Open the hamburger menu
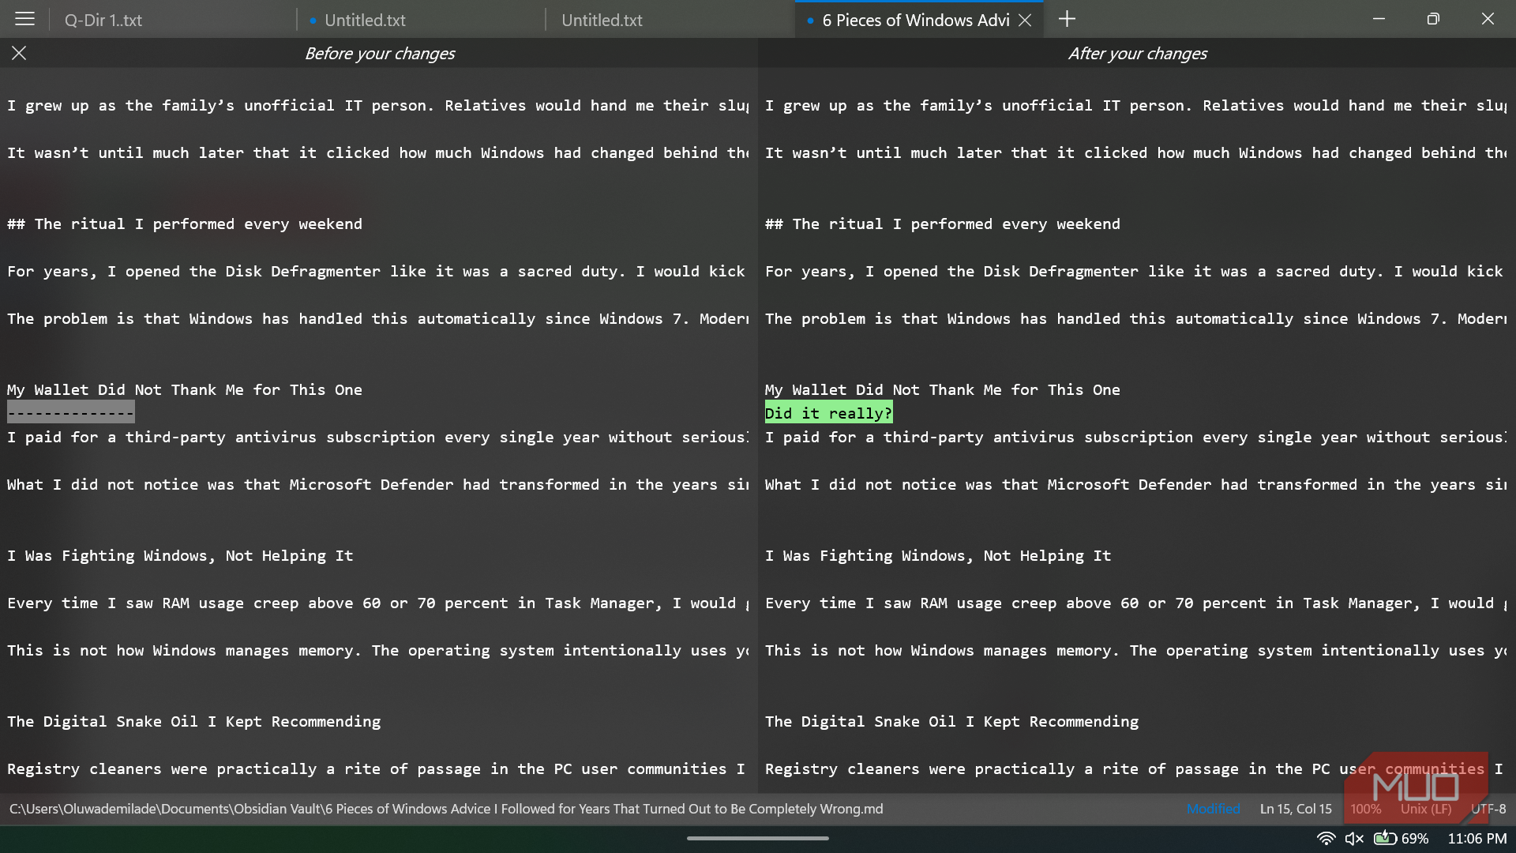 point(24,19)
